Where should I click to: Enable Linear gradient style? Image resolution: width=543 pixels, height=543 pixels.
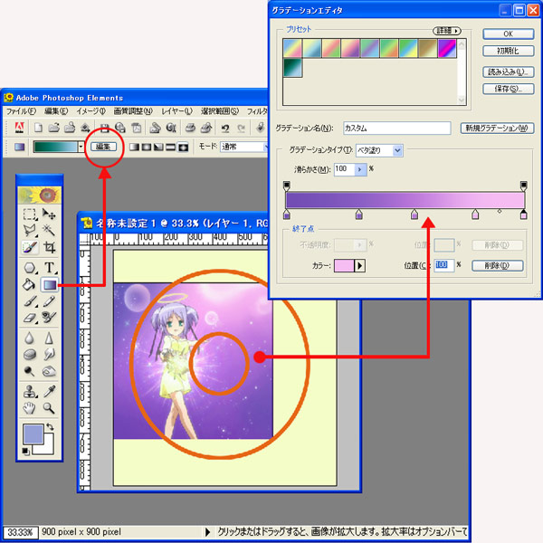tap(134, 148)
